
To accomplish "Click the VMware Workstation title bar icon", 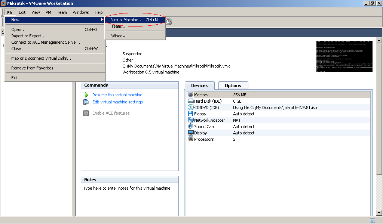I will [x=3, y=3].
